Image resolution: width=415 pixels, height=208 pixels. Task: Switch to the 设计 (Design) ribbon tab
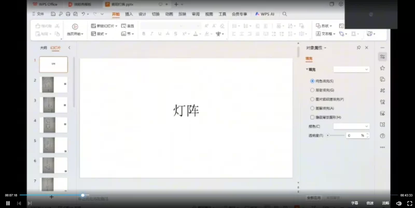(142, 14)
